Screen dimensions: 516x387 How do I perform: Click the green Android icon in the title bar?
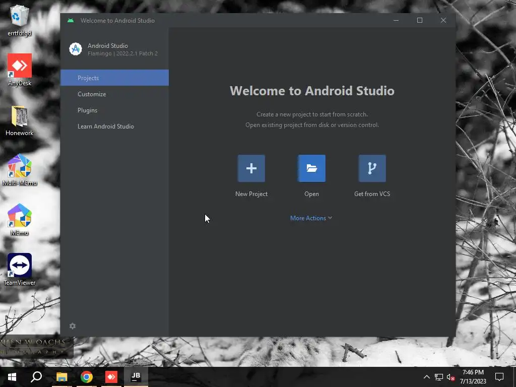[71, 20]
